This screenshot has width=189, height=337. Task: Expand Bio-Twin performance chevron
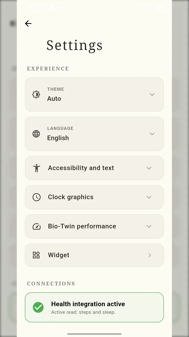(149, 226)
